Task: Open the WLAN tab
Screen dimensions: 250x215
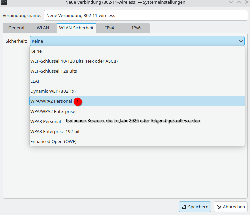Action: (43, 28)
